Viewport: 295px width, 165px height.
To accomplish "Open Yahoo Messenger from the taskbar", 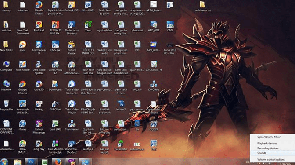I will tap(72, 162).
